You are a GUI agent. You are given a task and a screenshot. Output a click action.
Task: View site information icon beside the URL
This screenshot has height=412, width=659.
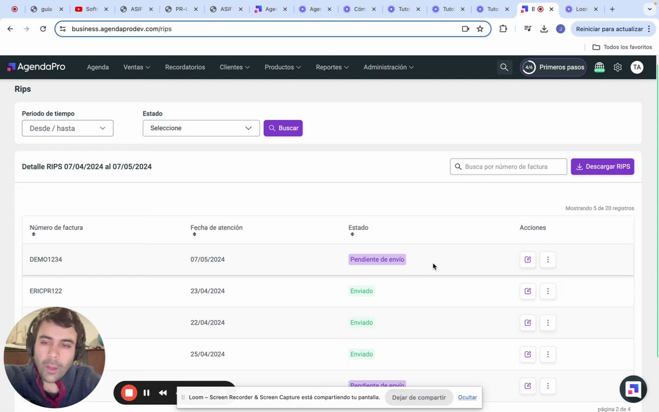(x=63, y=29)
